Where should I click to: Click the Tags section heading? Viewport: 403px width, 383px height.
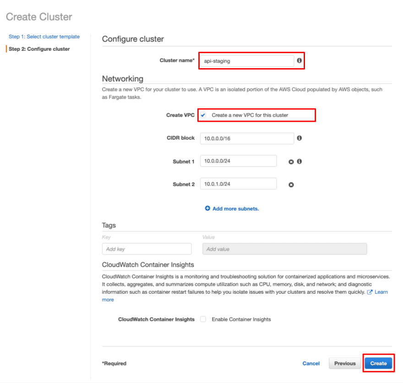tap(109, 225)
